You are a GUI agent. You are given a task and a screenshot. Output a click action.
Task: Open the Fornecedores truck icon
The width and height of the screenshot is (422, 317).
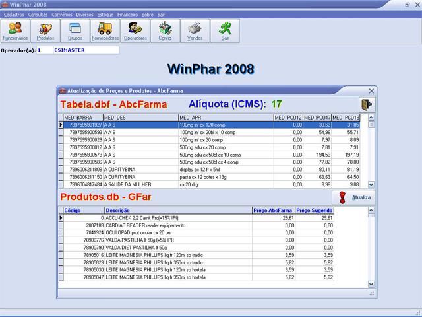(x=105, y=31)
